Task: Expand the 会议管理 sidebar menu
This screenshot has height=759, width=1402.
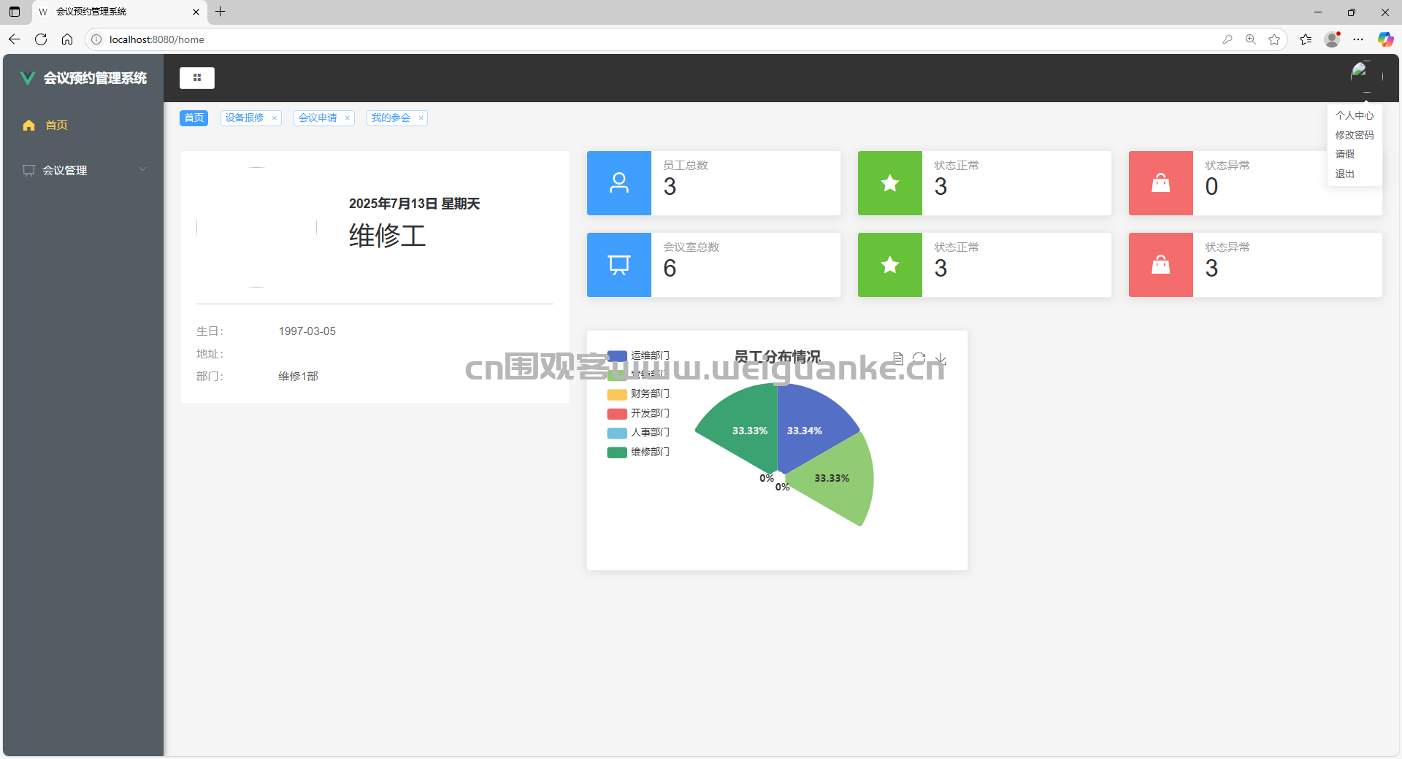Action: point(82,170)
